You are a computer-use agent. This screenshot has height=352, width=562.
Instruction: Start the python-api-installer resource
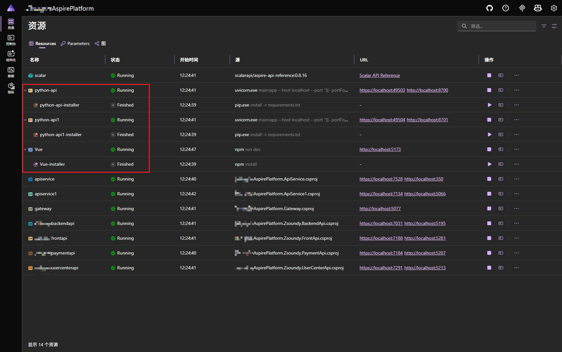point(489,105)
